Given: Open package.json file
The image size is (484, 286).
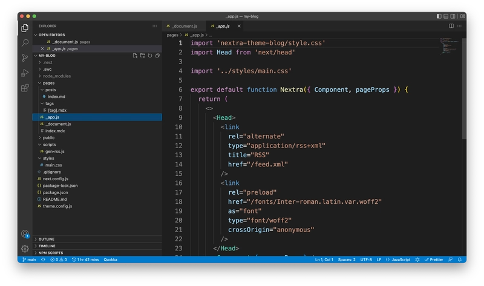Looking at the screenshot, I should tap(97, 192).
